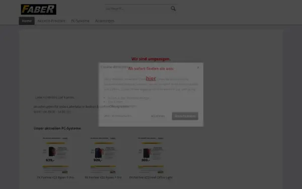Viewport: 302px width, 189px height.
Task: Click the 'Unser aktuellen PC-Systeme' heading
Action: [57, 128]
